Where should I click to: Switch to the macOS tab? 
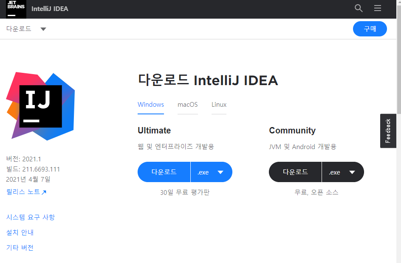[x=187, y=105]
